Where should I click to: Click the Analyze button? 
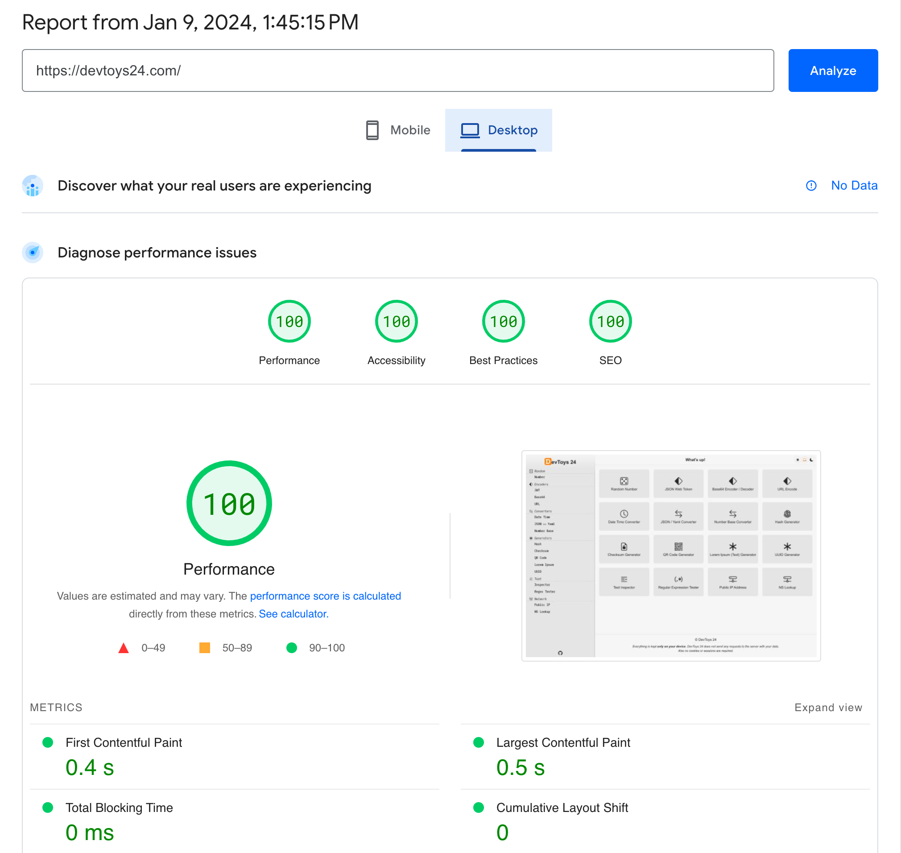[x=832, y=70]
